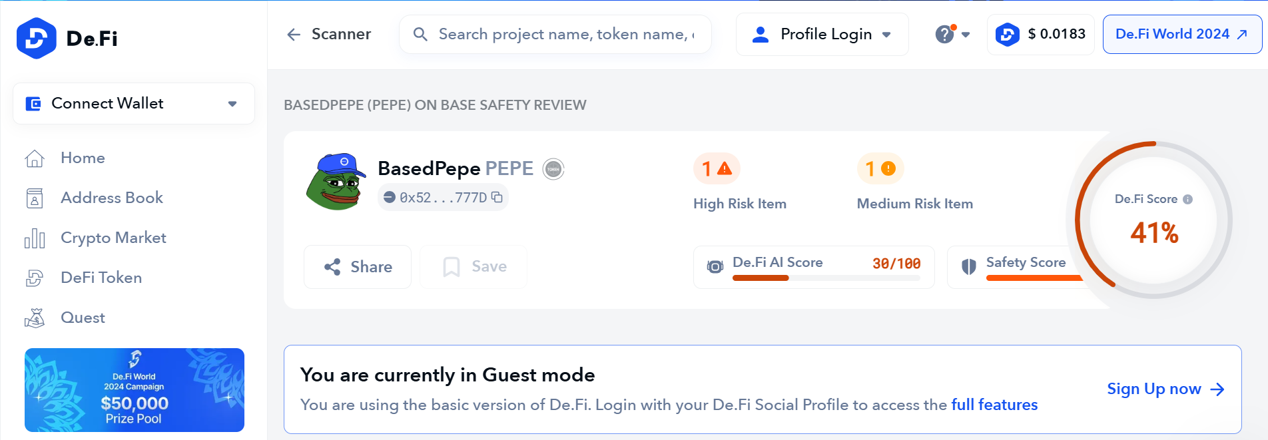Click the De.Fi Score info icon
The width and height of the screenshot is (1268, 440).
point(1187,199)
